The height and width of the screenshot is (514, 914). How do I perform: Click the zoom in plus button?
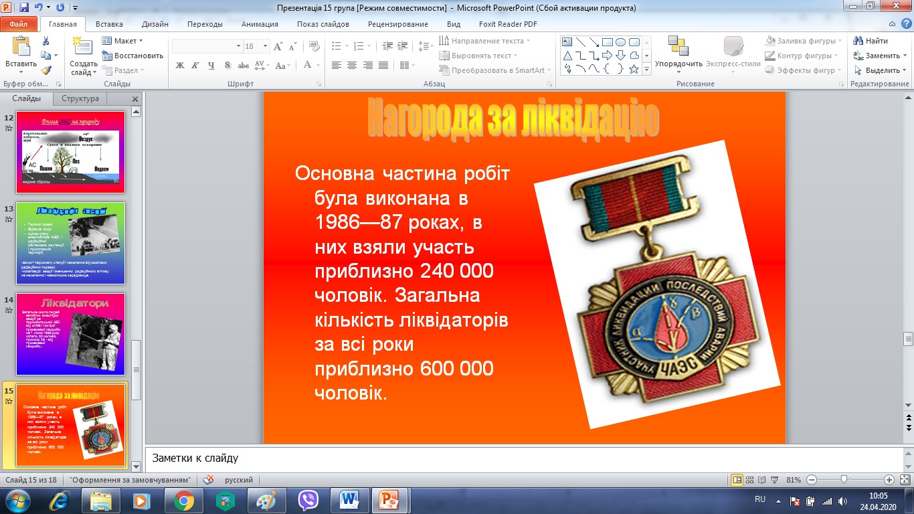coord(889,480)
